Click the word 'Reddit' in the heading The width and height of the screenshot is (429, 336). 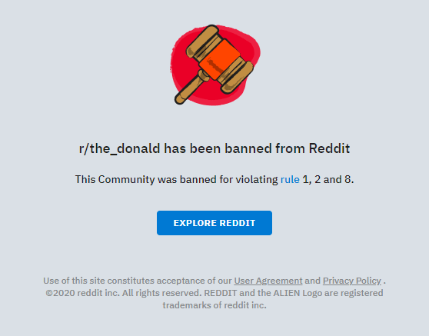click(329, 148)
